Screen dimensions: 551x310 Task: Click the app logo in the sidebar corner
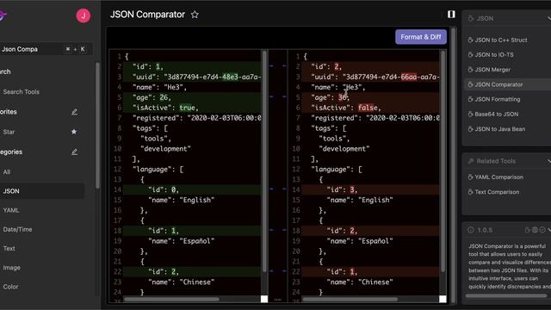pyautogui.click(x=3, y=15)
